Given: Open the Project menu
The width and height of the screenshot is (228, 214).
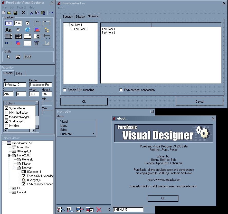Looking at the screenshot, I should coord(21,7).
